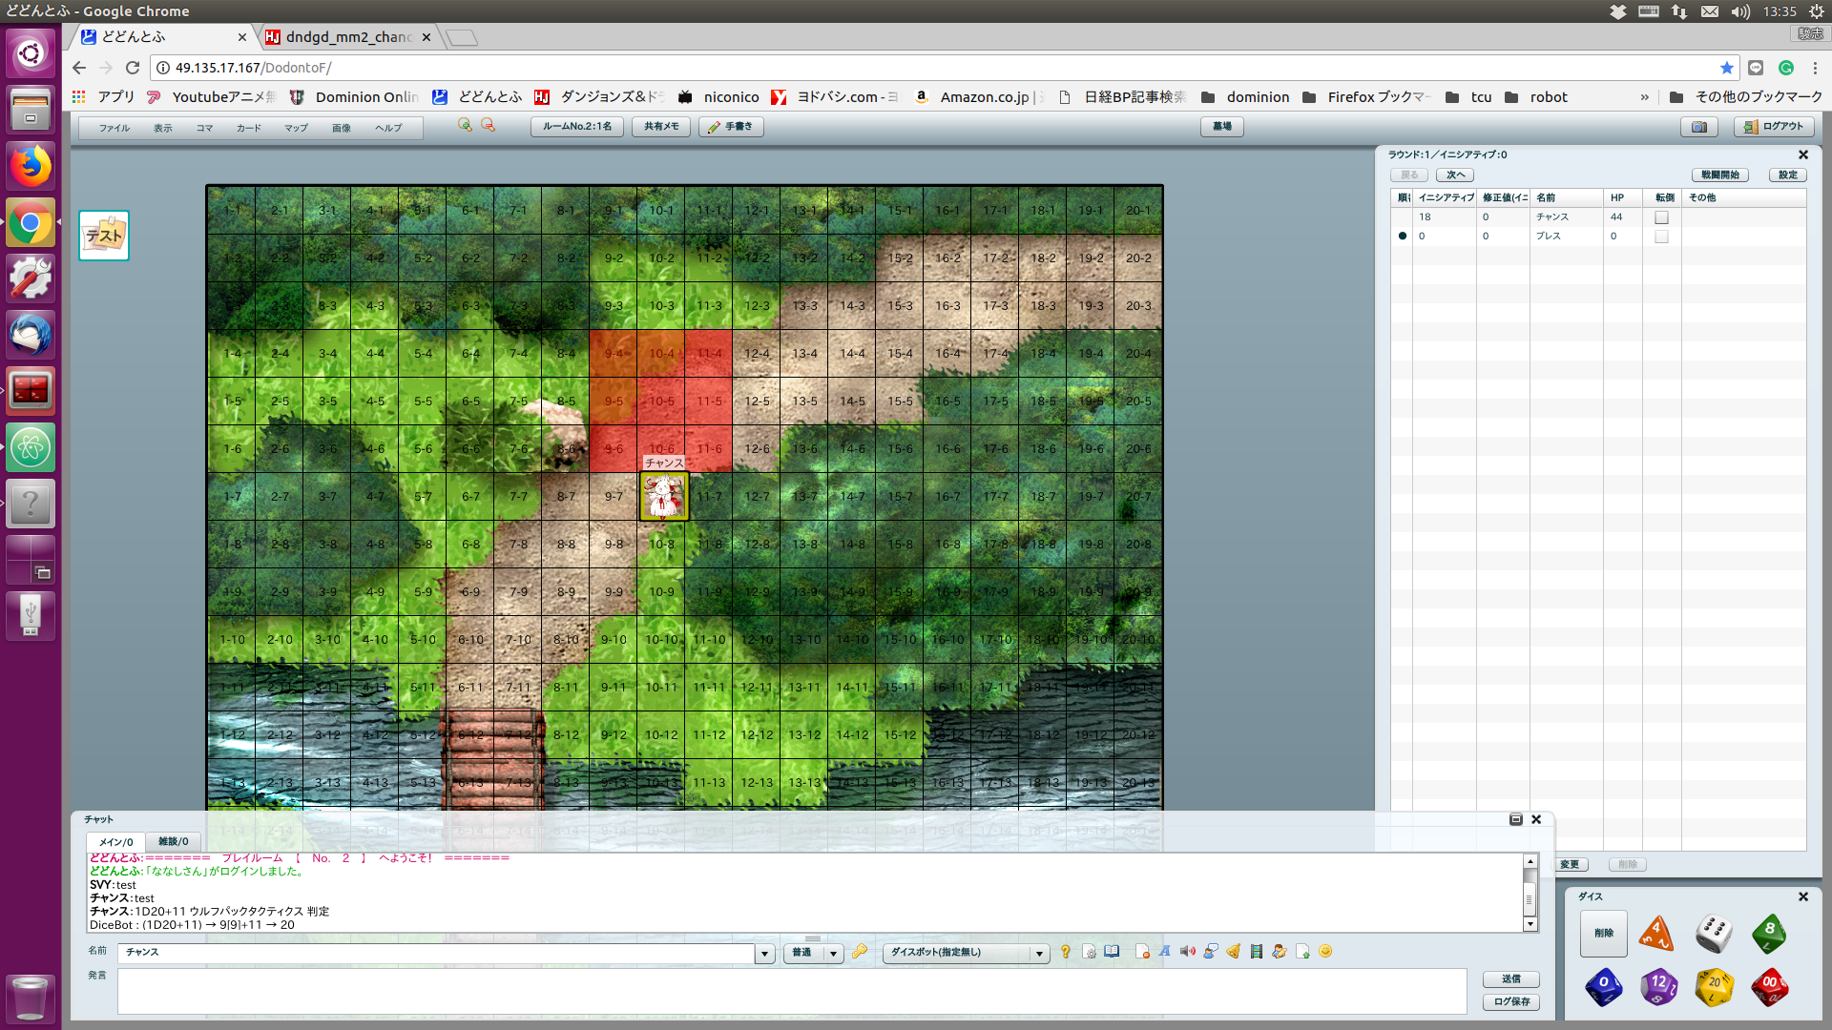Click the golden key icon beside 普通 dropdown
The width and height of the screenshot is (1832, 1030).
click(x=860, y=952)
